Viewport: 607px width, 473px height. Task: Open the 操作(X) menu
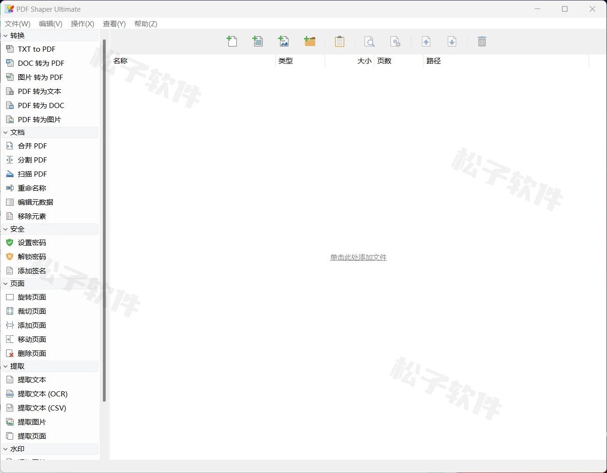82,23
